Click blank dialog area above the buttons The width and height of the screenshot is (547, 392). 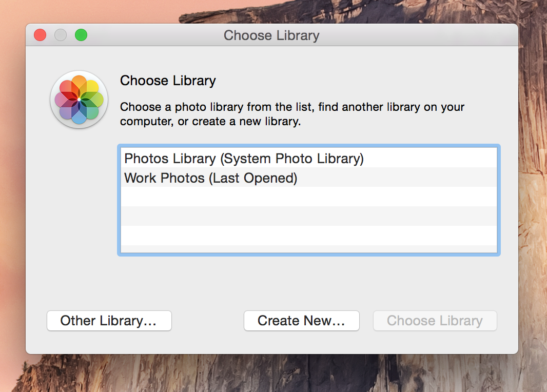[x=272, y=283]
